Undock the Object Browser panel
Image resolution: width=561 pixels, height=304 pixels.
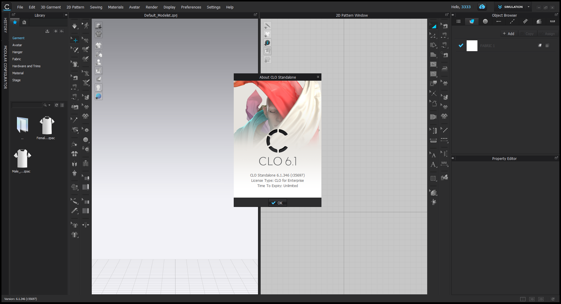tap(556, 15)
